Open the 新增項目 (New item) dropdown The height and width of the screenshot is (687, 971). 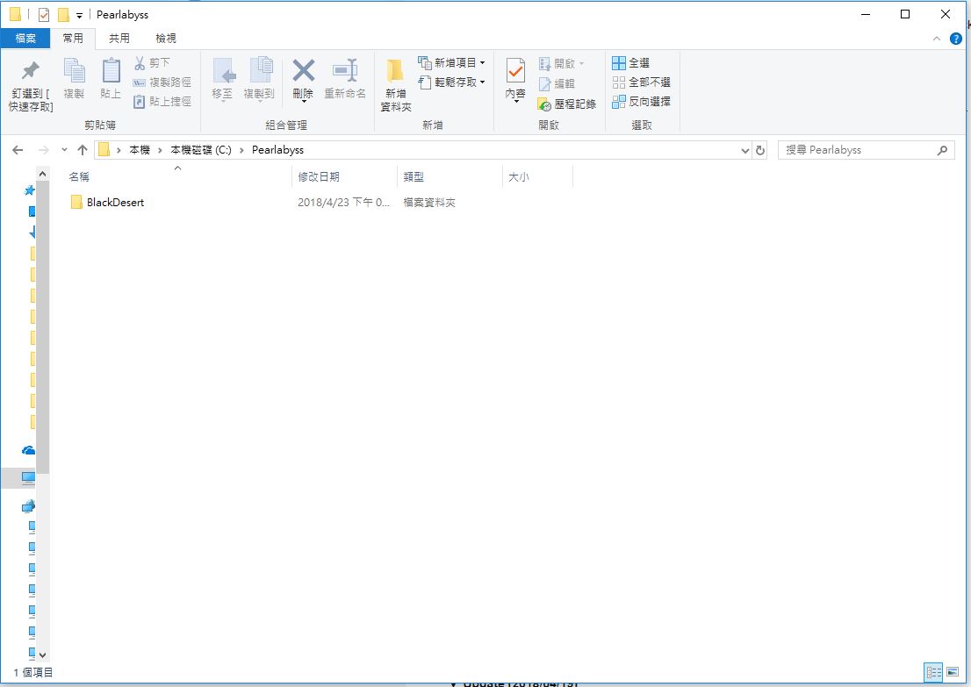tap(451, 62)
